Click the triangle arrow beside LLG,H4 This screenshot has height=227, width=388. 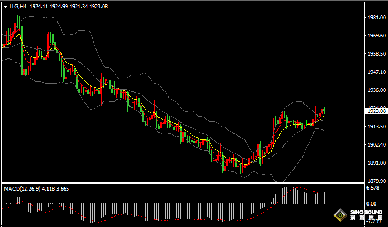[x=5, y=7]
